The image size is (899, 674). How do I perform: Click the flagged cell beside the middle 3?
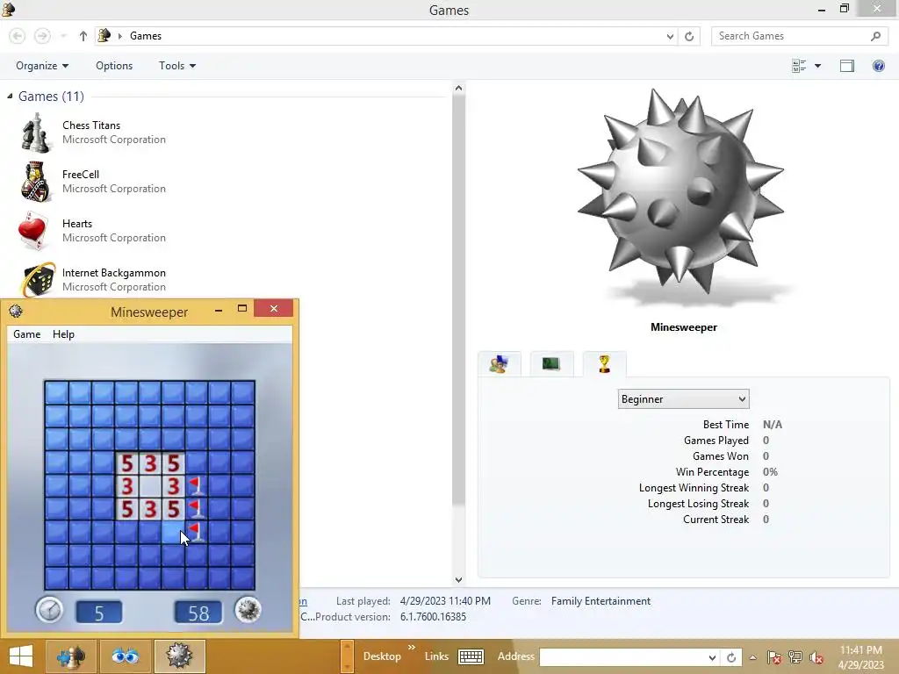click(x=196, y=486)
